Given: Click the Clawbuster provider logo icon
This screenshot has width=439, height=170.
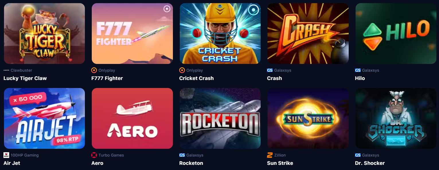Looking at the screenshot, I should pos(6,70).
